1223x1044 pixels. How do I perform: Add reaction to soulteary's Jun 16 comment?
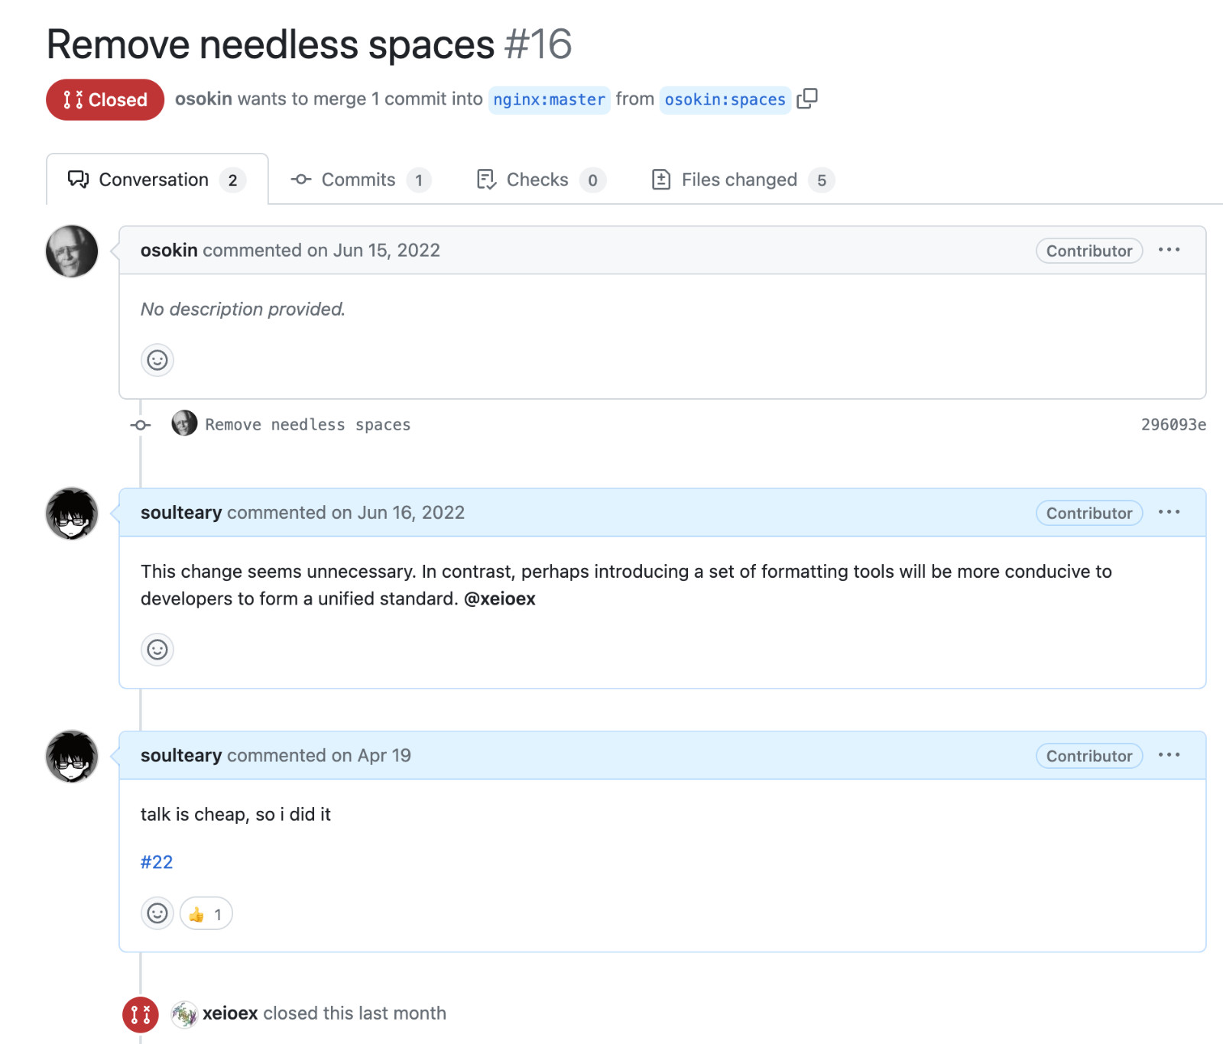coord(157,650)
